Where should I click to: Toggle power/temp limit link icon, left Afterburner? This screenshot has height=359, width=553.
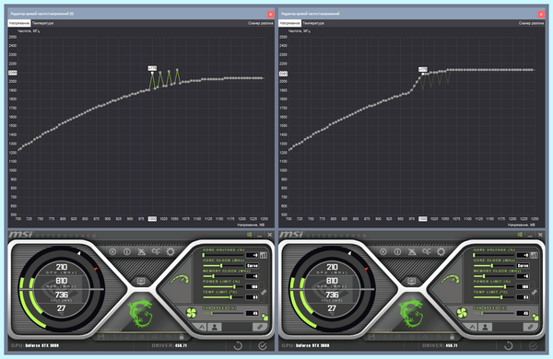[264, 292]
